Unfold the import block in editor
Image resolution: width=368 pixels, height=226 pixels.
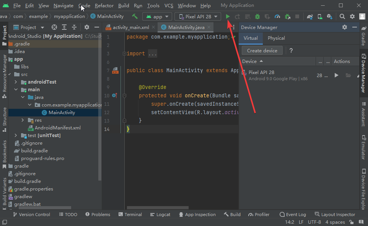click(124, 53)
